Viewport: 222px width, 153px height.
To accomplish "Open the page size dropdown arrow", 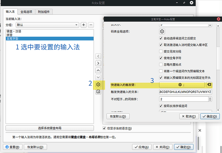I will [210, 25].
